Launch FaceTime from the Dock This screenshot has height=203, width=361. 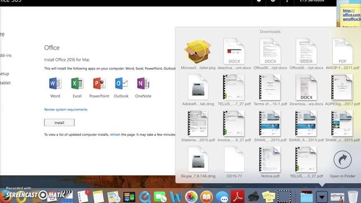tap(160, 197)
